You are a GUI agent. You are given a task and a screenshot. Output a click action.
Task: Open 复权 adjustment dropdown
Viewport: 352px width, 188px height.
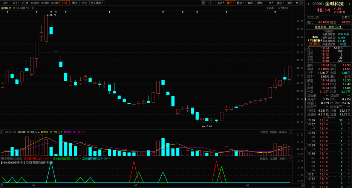click(230, 3)
